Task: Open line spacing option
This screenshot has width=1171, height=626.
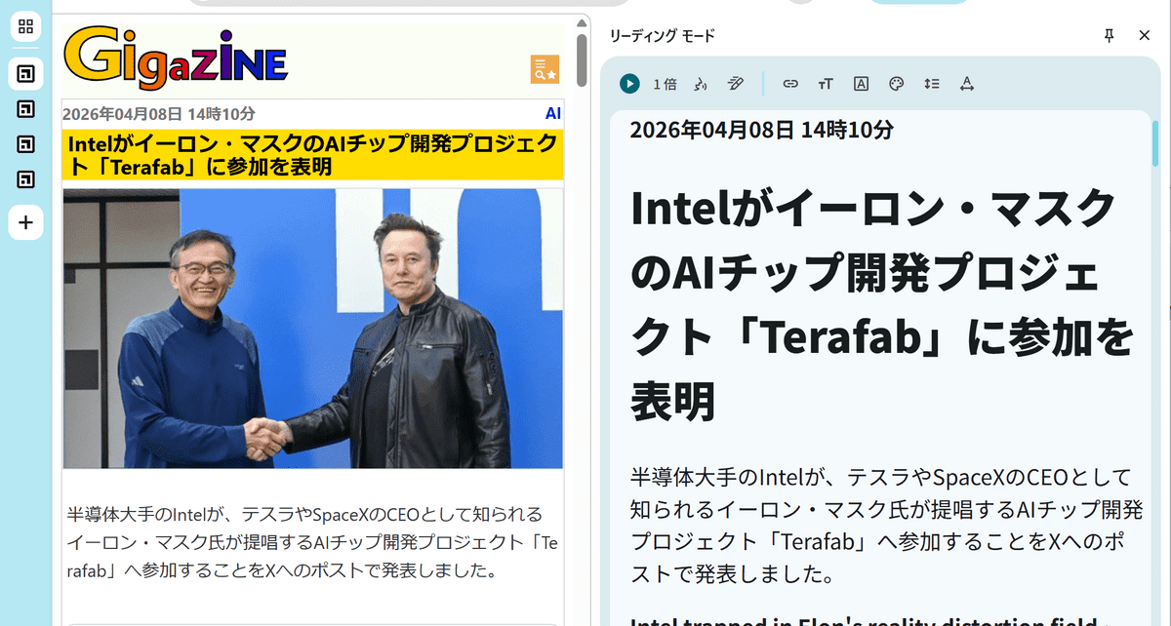Action: pos(931,84)
